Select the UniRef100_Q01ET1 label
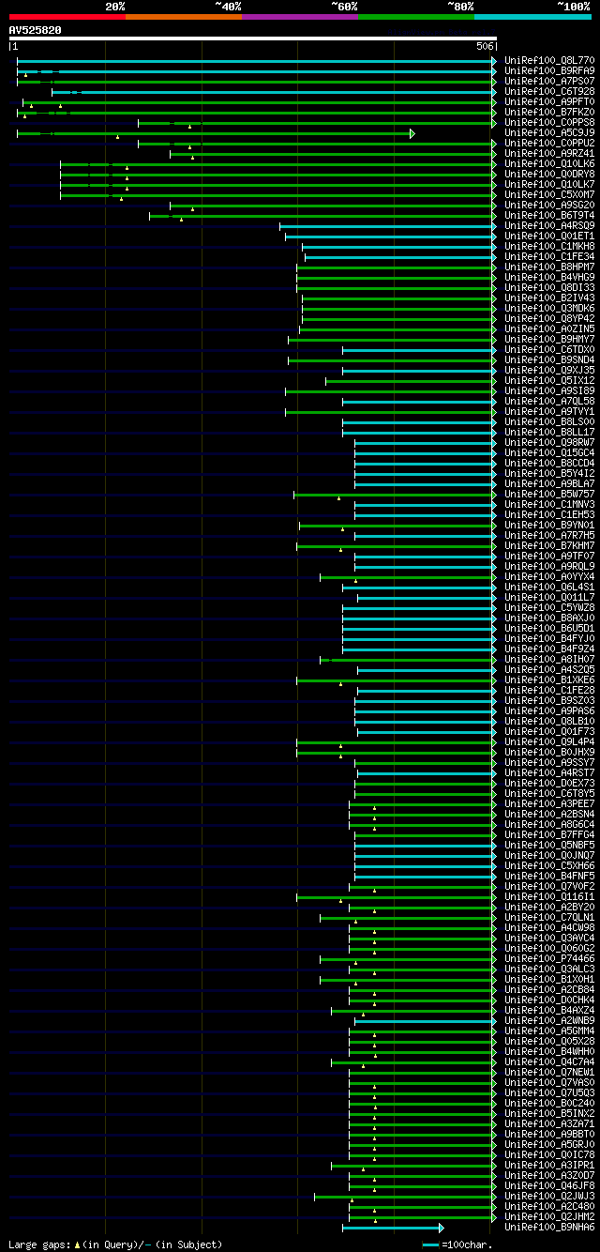The height and width of the screenshot is (1252, 600). click(549, 237)
